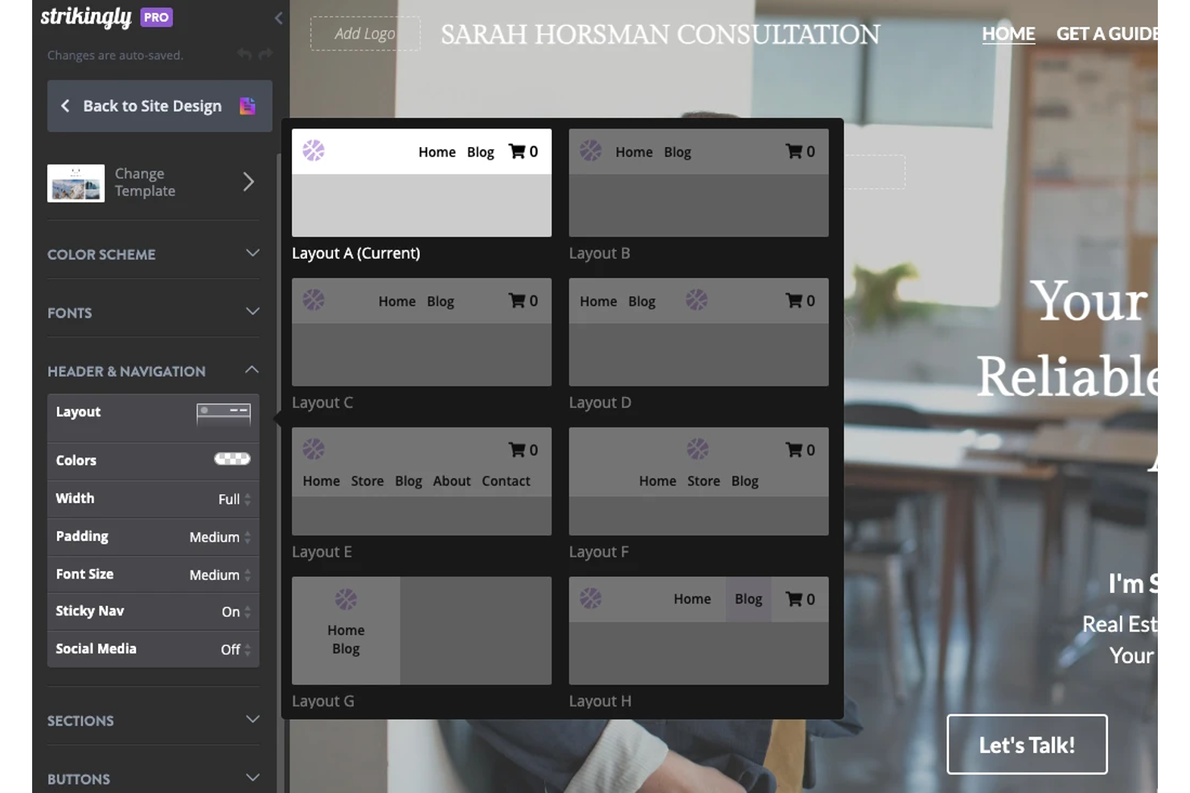Click the Let's Talk button
The height and width of the screenshot is (793, 1190).
pos(1027,744)
